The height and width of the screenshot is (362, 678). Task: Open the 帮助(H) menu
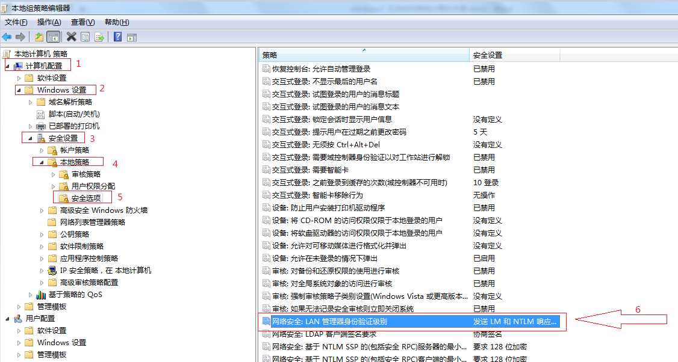point(117,22)
